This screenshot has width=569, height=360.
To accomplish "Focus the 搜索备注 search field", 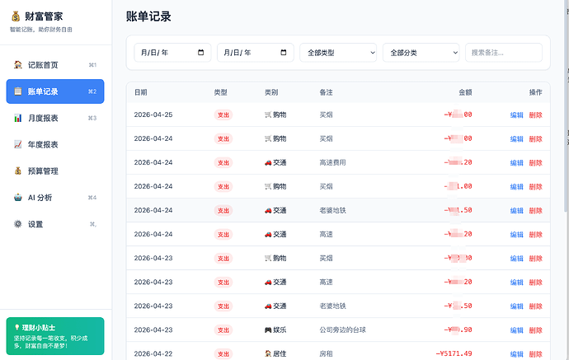I will (x=504, y=53).
